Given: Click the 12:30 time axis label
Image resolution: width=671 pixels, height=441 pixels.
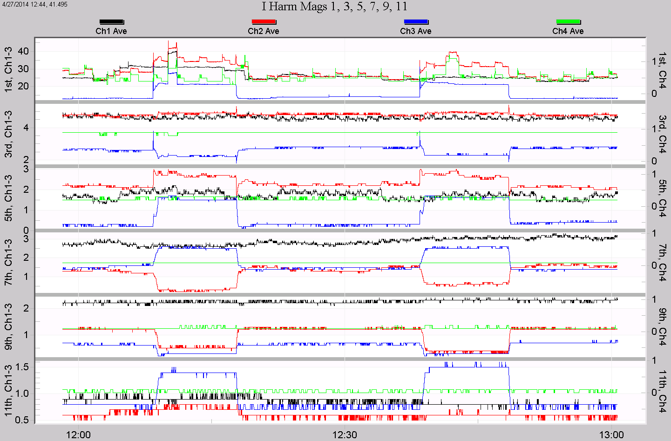Looking at the screenshot, I should 345,435.
